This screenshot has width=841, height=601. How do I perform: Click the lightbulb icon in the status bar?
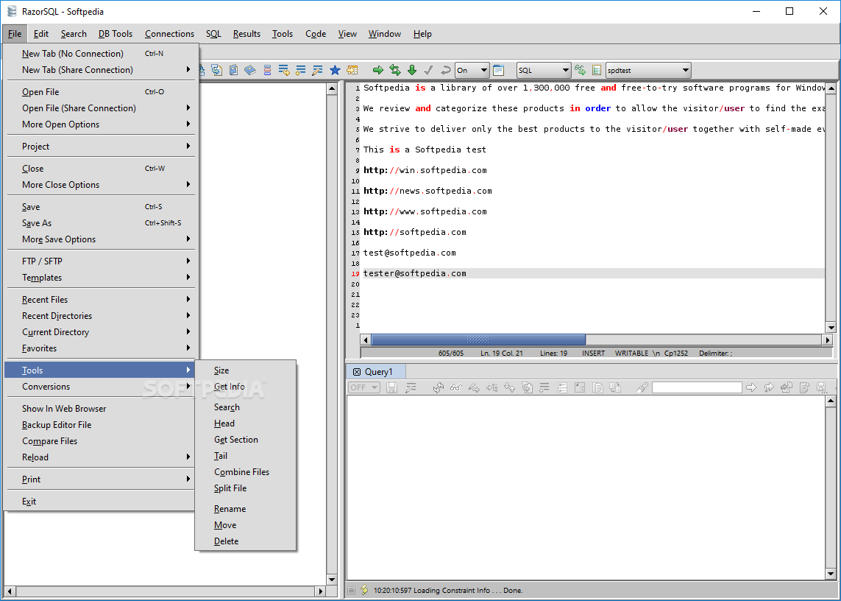364,590
